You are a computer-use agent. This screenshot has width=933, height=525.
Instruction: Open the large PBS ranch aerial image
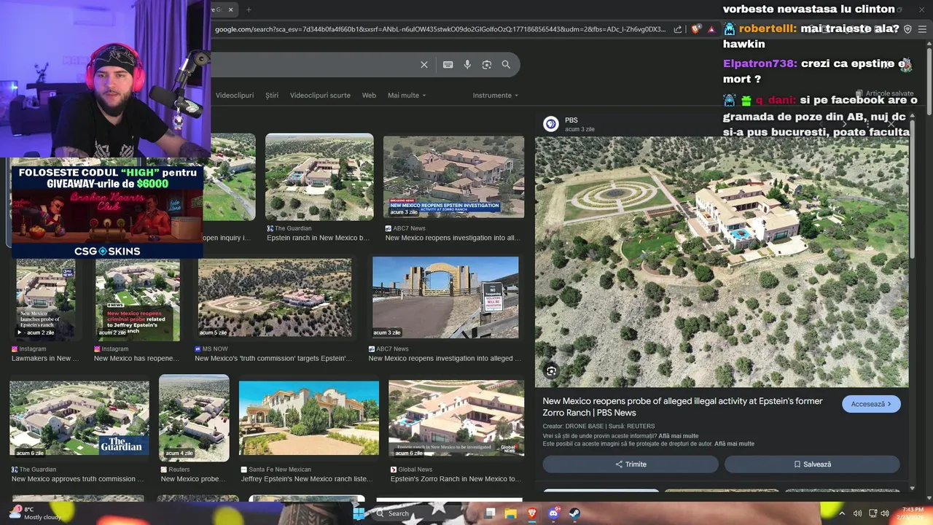coord(722,262)
